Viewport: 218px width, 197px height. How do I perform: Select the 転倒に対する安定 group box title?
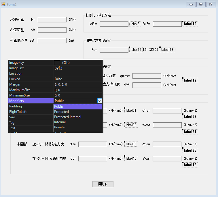tap(98, 15)
